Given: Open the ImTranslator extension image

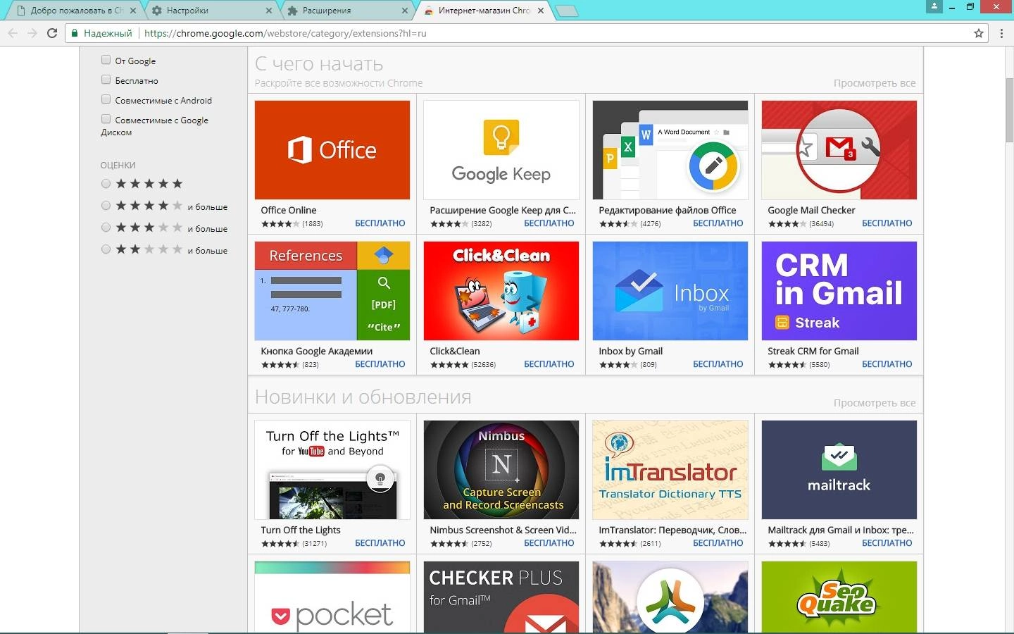Looking at the screenshot, I should 670,470.
